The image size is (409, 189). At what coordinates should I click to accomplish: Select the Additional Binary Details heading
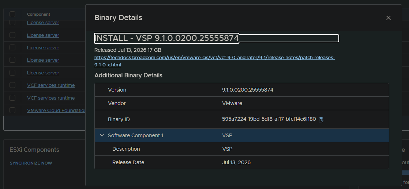(x=128, y=75)
